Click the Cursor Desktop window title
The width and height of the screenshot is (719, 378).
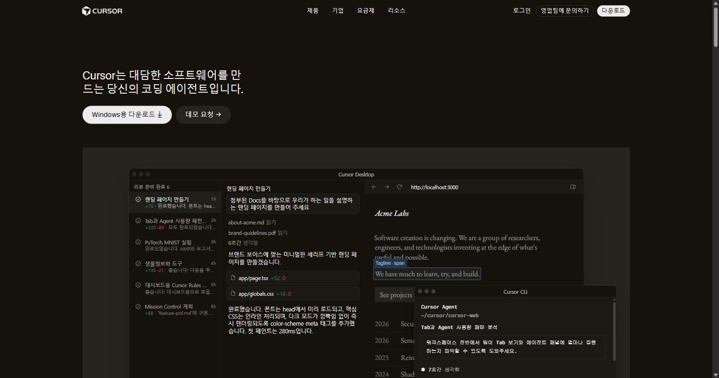356,174
